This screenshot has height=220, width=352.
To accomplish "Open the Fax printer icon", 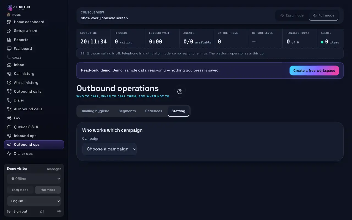I will tap(9, 118).
